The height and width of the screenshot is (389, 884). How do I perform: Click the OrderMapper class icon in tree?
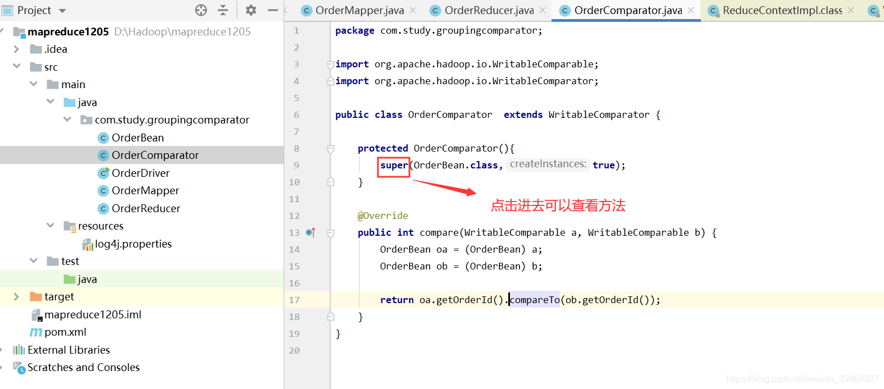103,191
